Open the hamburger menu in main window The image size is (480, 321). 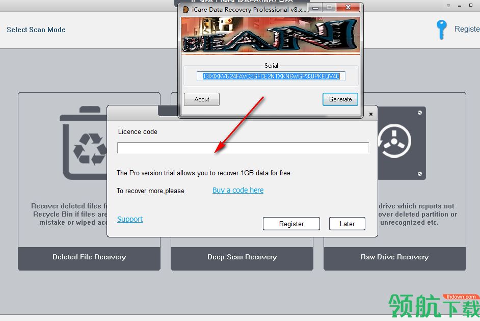(x=448, y=6)
